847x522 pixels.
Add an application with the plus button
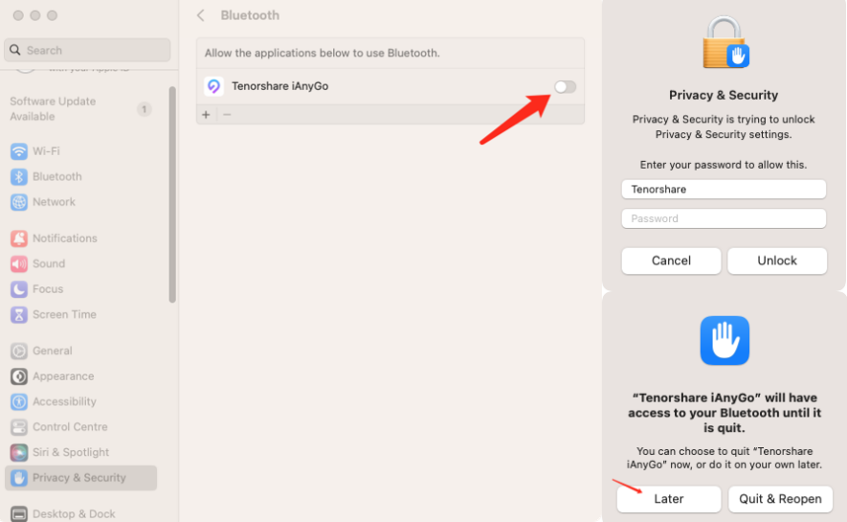pyautogui.click(x=206, y=115)
